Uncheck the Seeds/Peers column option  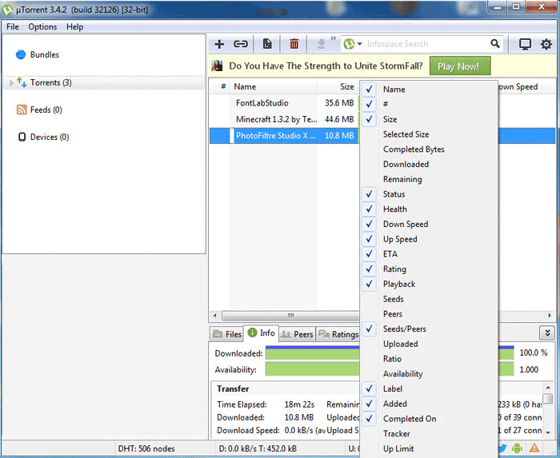click(429, 329)
